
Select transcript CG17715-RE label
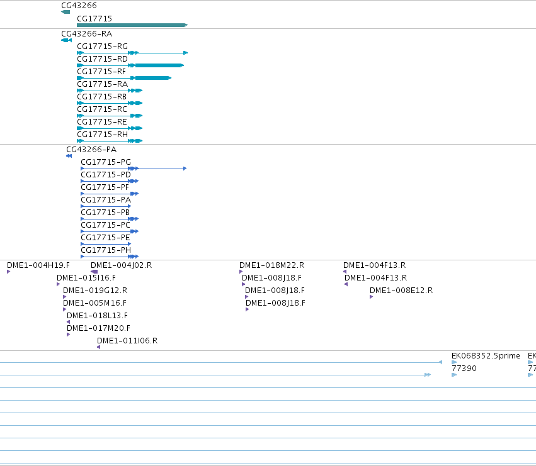coord(102,122)
